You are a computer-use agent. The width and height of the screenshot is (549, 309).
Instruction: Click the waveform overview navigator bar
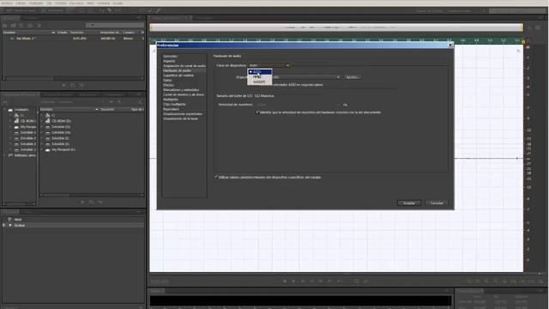(x=336, y=27)
